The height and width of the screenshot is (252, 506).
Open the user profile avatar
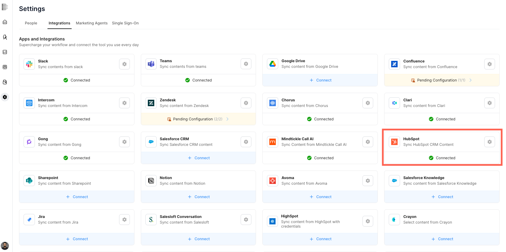(x=5, y=246)
